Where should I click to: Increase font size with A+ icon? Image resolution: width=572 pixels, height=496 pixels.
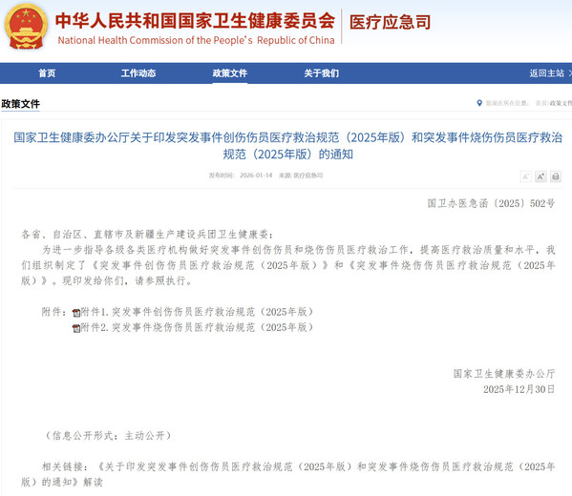pyautogui.click(x=540, y=176)
